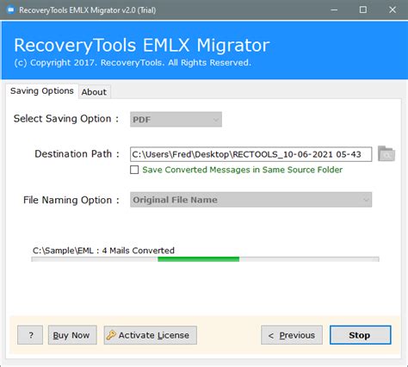The height and width of the screenshot is (367, 408).
Task: Minimize the EMLX Migrator window
Action: coord(334,10)
